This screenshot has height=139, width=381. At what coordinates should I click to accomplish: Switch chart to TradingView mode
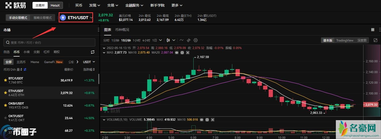(x=345, y=40)
